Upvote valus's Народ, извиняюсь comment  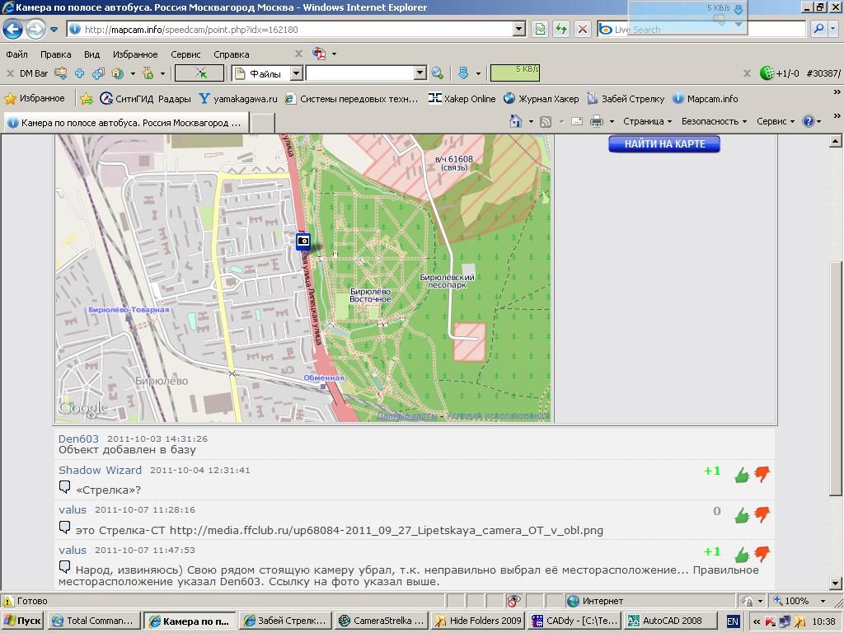pos(742,555)
